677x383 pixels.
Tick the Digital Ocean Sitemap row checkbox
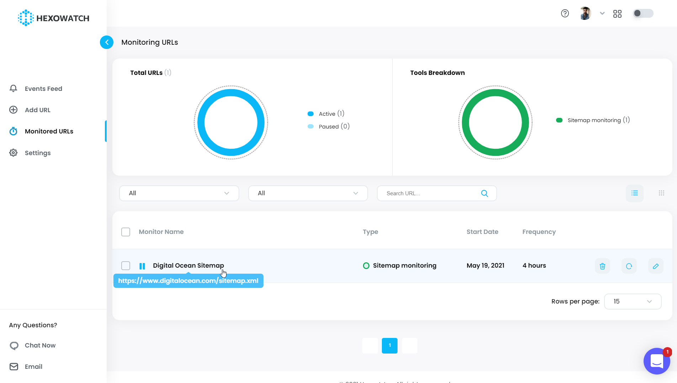(x=126, y=266)
